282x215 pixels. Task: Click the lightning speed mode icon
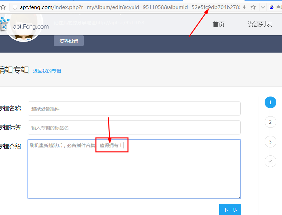[x=244, y=7]
